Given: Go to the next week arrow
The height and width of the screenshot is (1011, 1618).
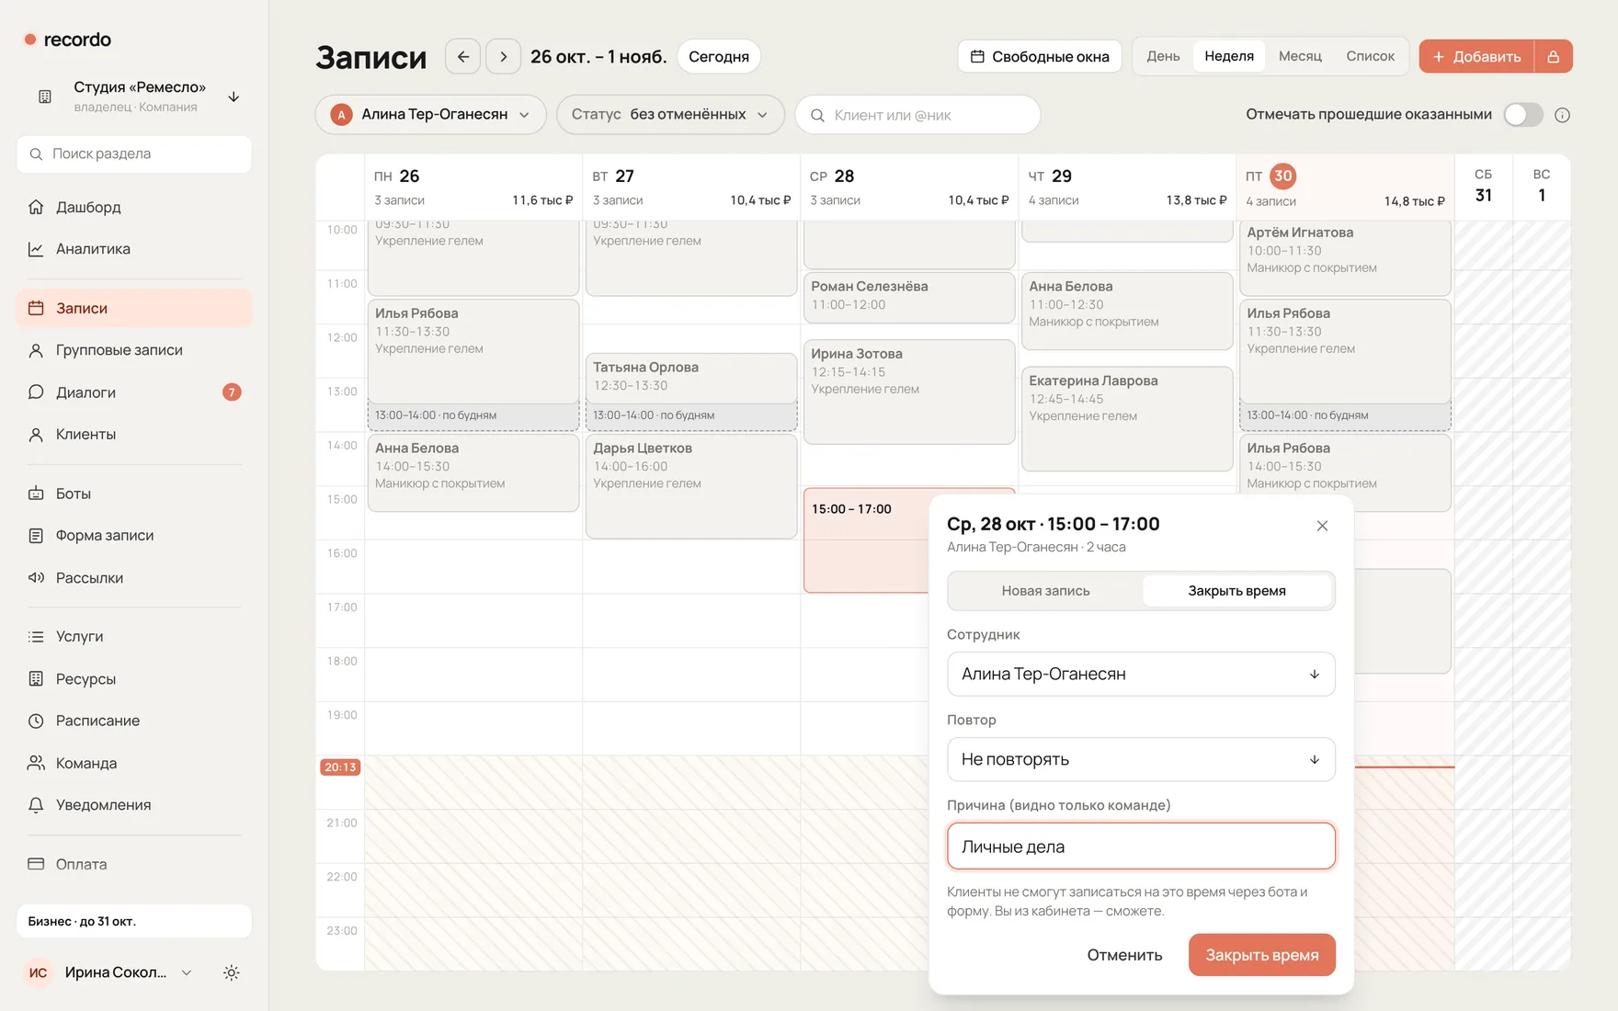Looking at the screenshot, I should pos(503,56).
